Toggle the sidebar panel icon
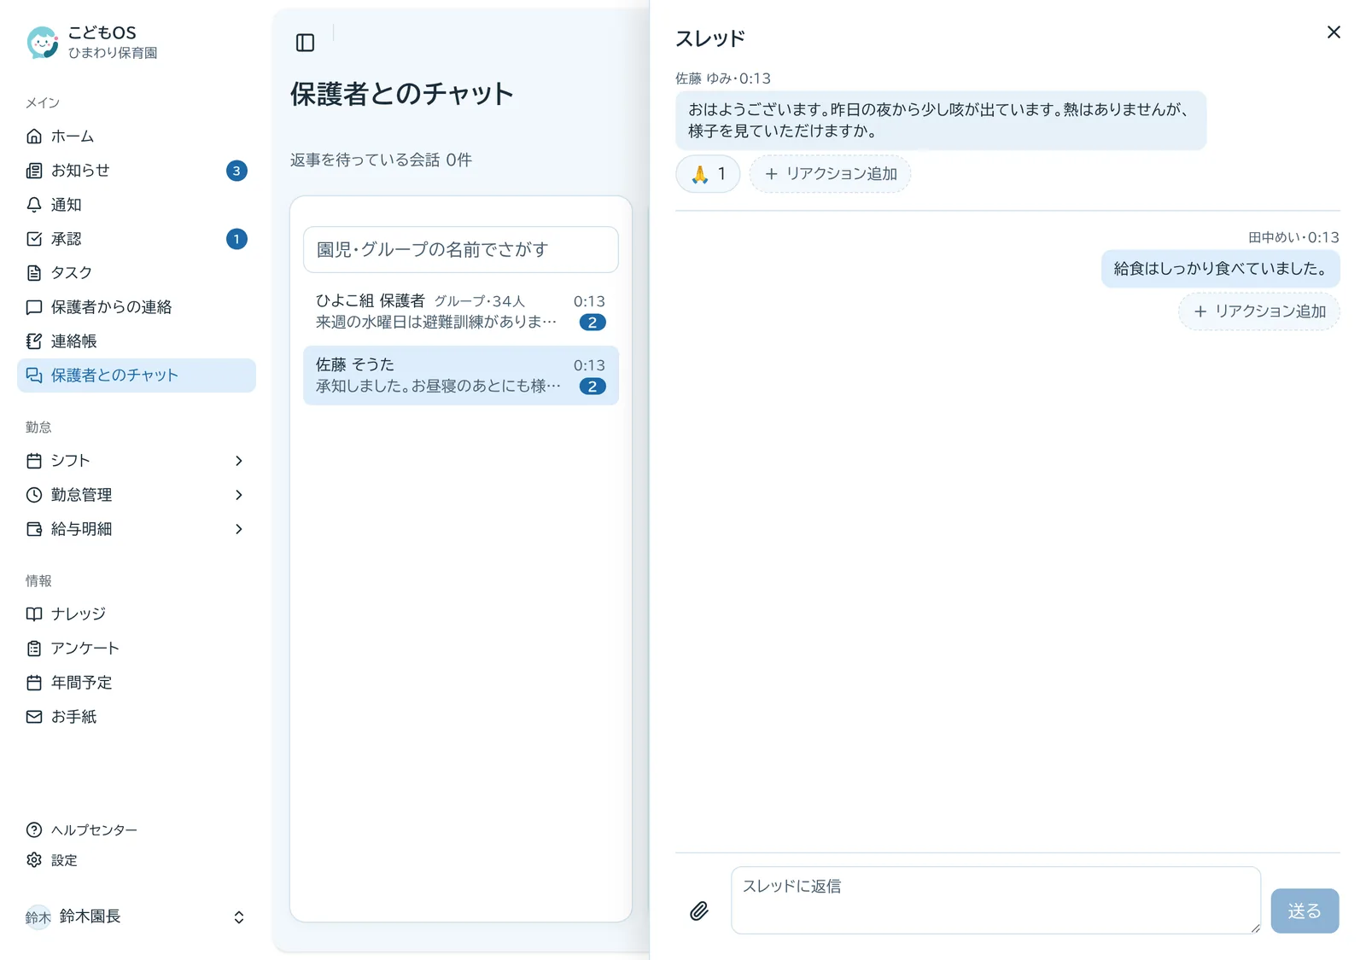 tap(305, 43)
